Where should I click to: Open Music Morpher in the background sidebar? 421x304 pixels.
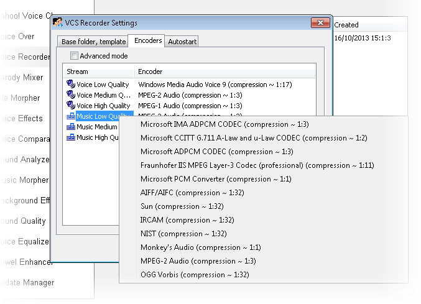click(x=25, y=180)
